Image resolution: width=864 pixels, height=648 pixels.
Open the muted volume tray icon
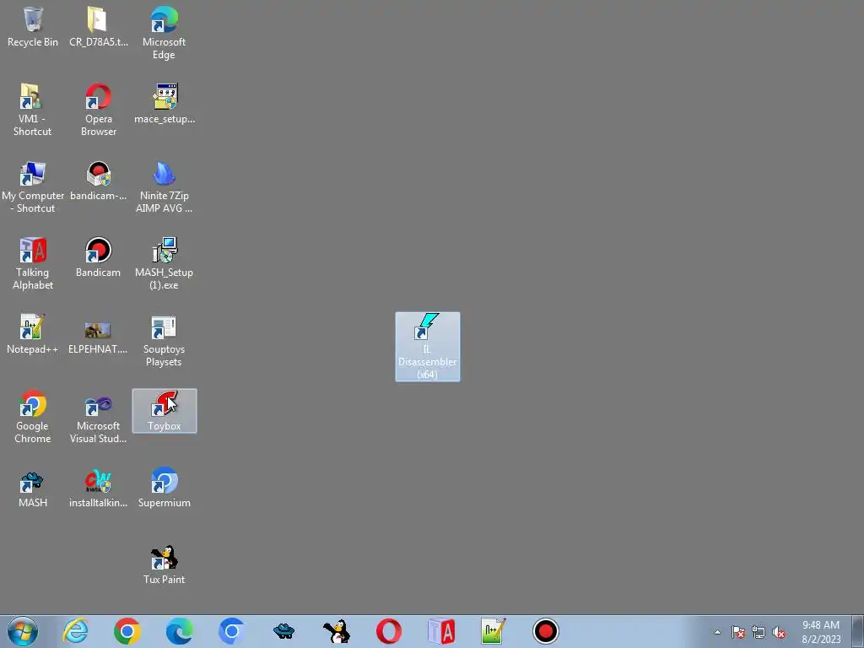pos(779,632)
